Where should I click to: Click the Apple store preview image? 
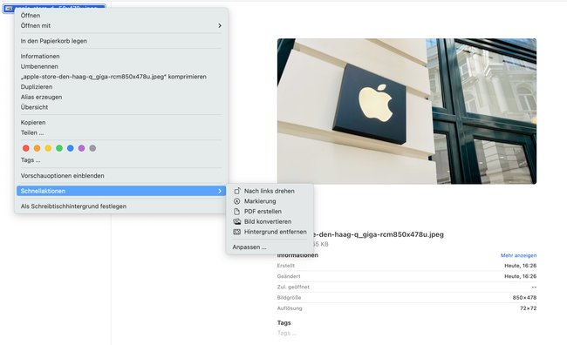pyautogui.click(x=406, y=112)
